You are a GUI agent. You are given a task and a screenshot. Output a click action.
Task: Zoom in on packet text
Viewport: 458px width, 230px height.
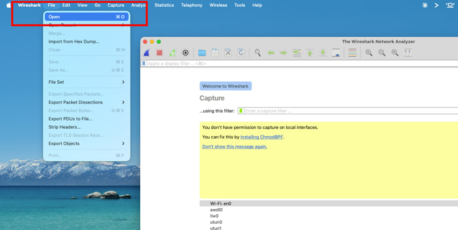[369, 53]
